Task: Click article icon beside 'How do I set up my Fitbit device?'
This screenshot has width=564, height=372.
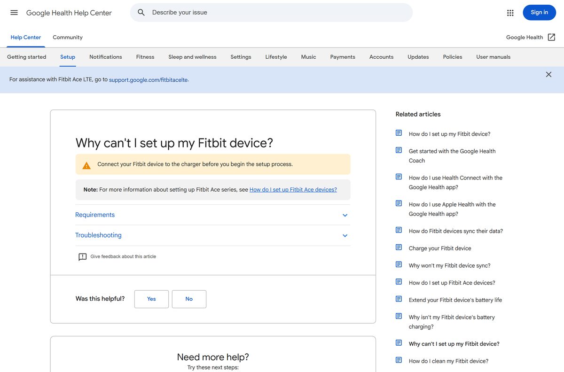Action: click(399, 133)
